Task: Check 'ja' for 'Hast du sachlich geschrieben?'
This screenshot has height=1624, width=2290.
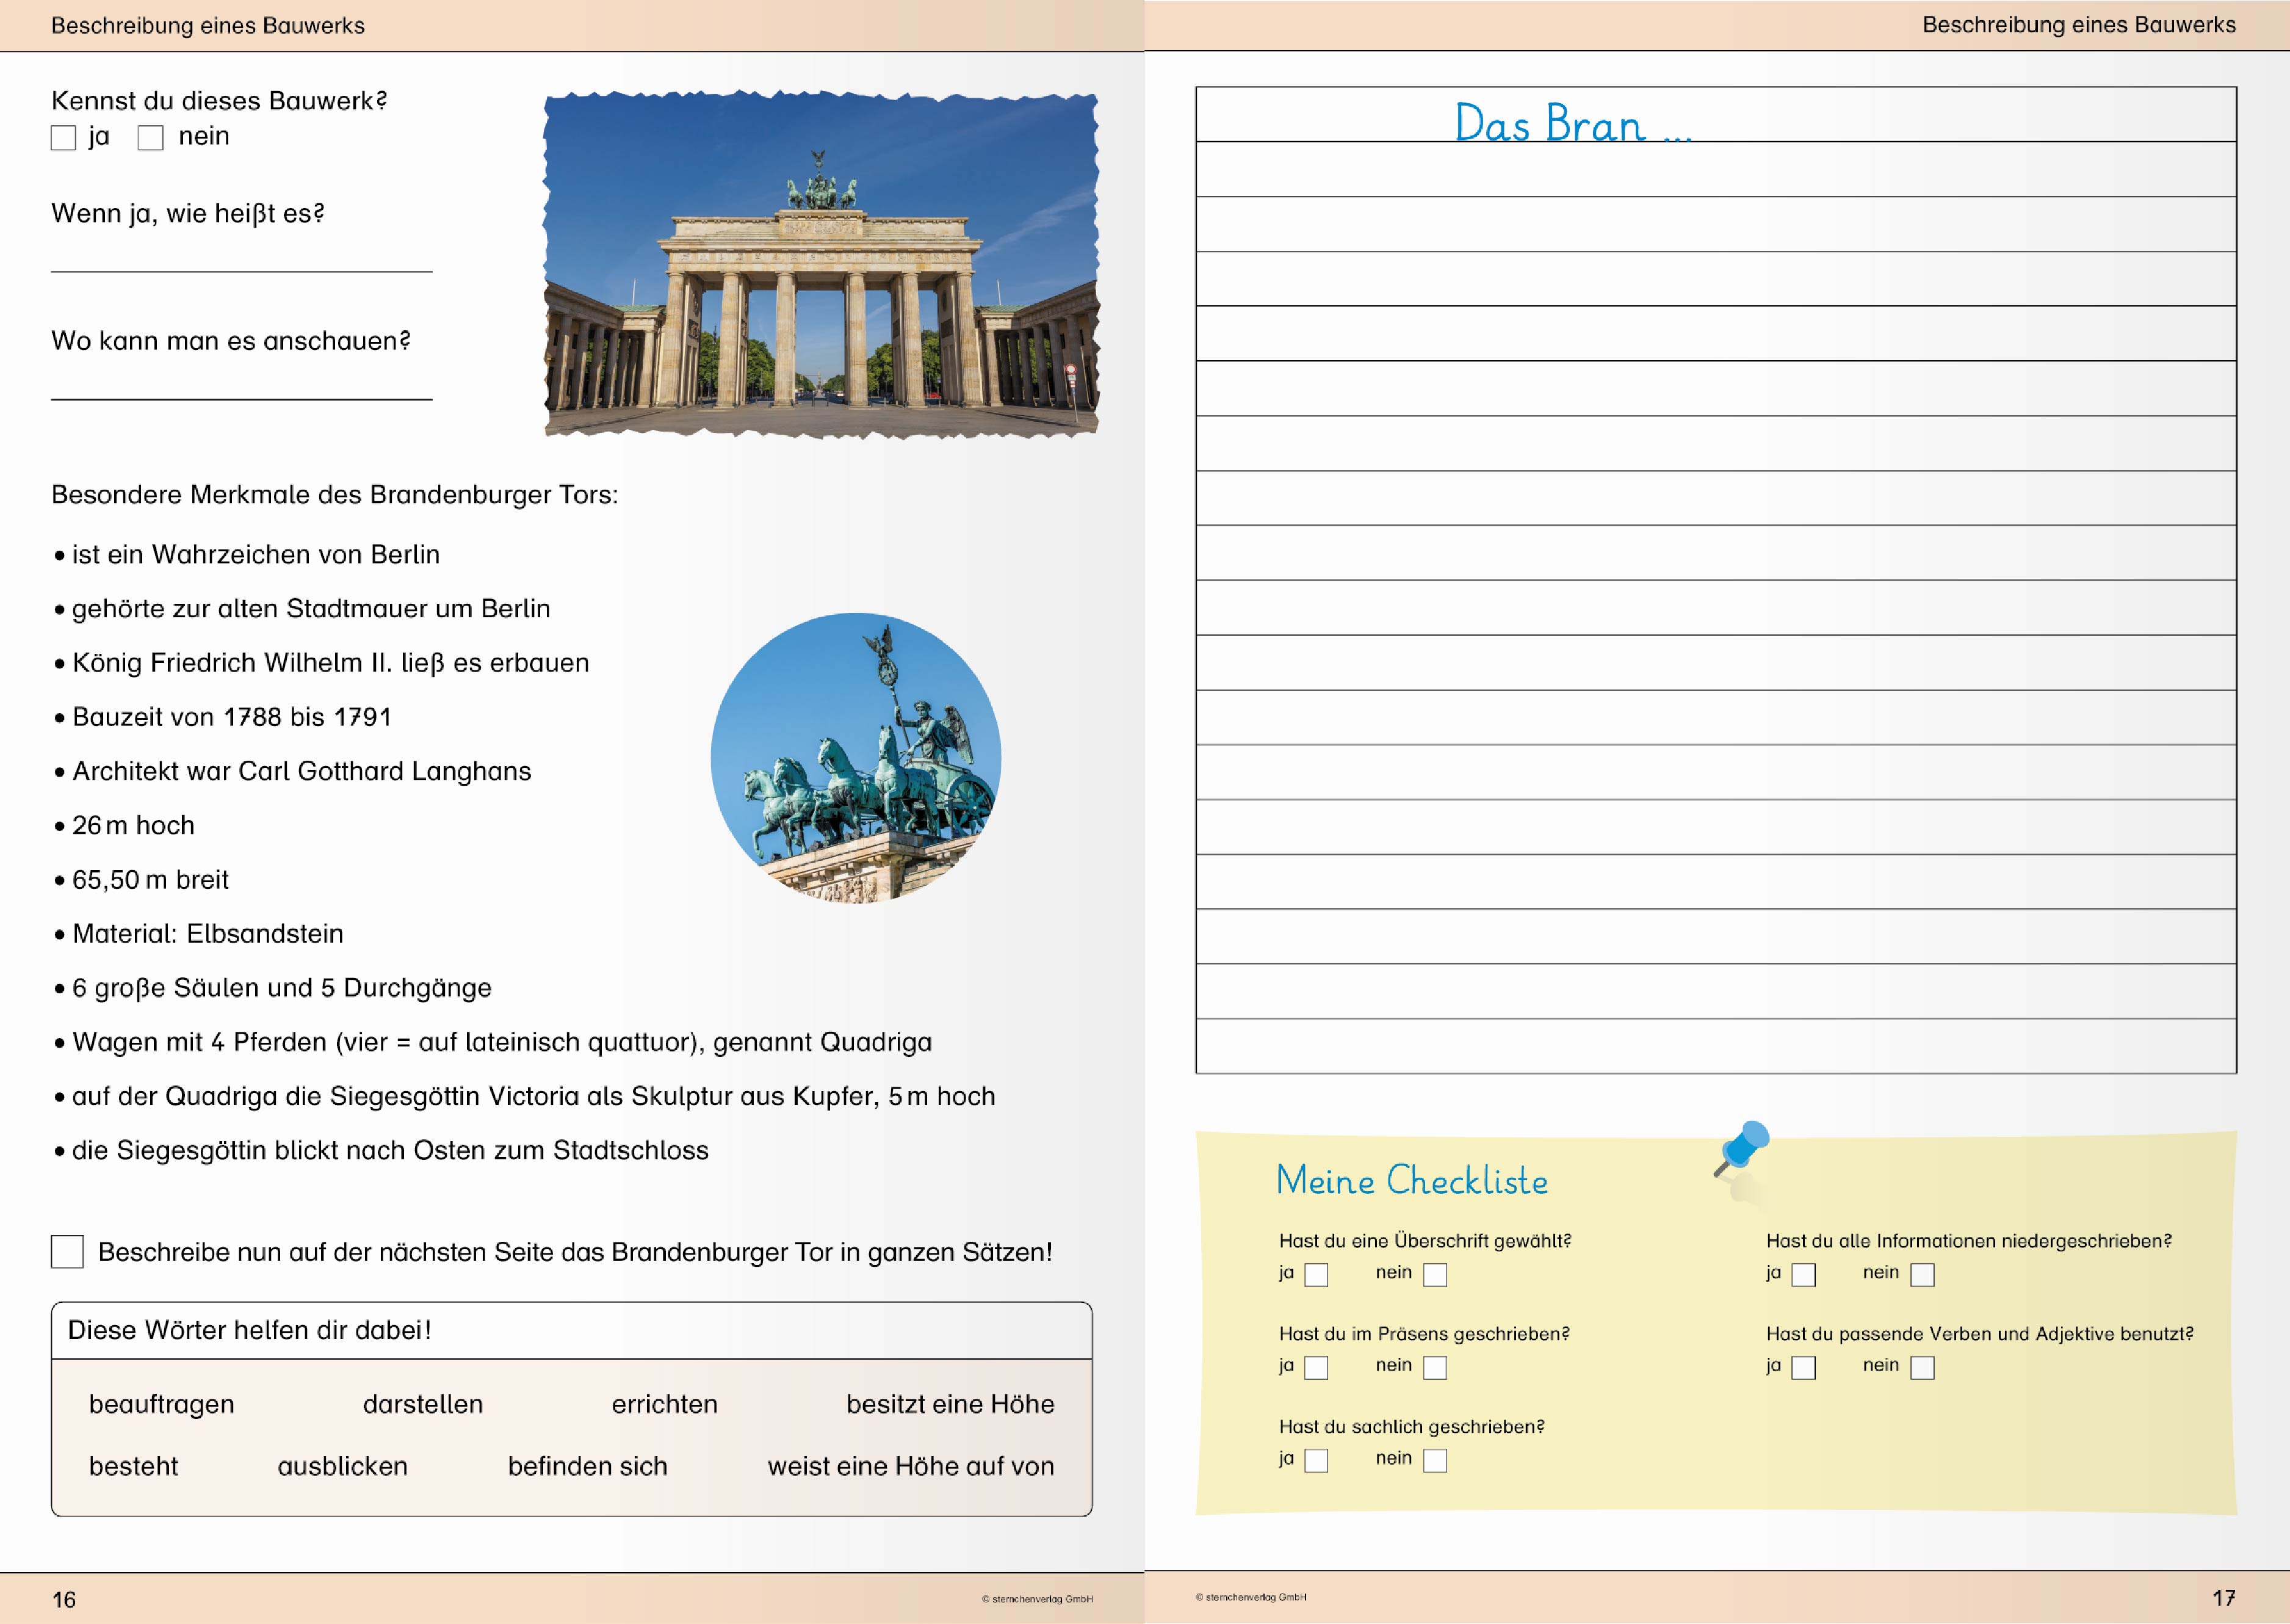Action: pyautogui.click(x=1317, y=1460)
